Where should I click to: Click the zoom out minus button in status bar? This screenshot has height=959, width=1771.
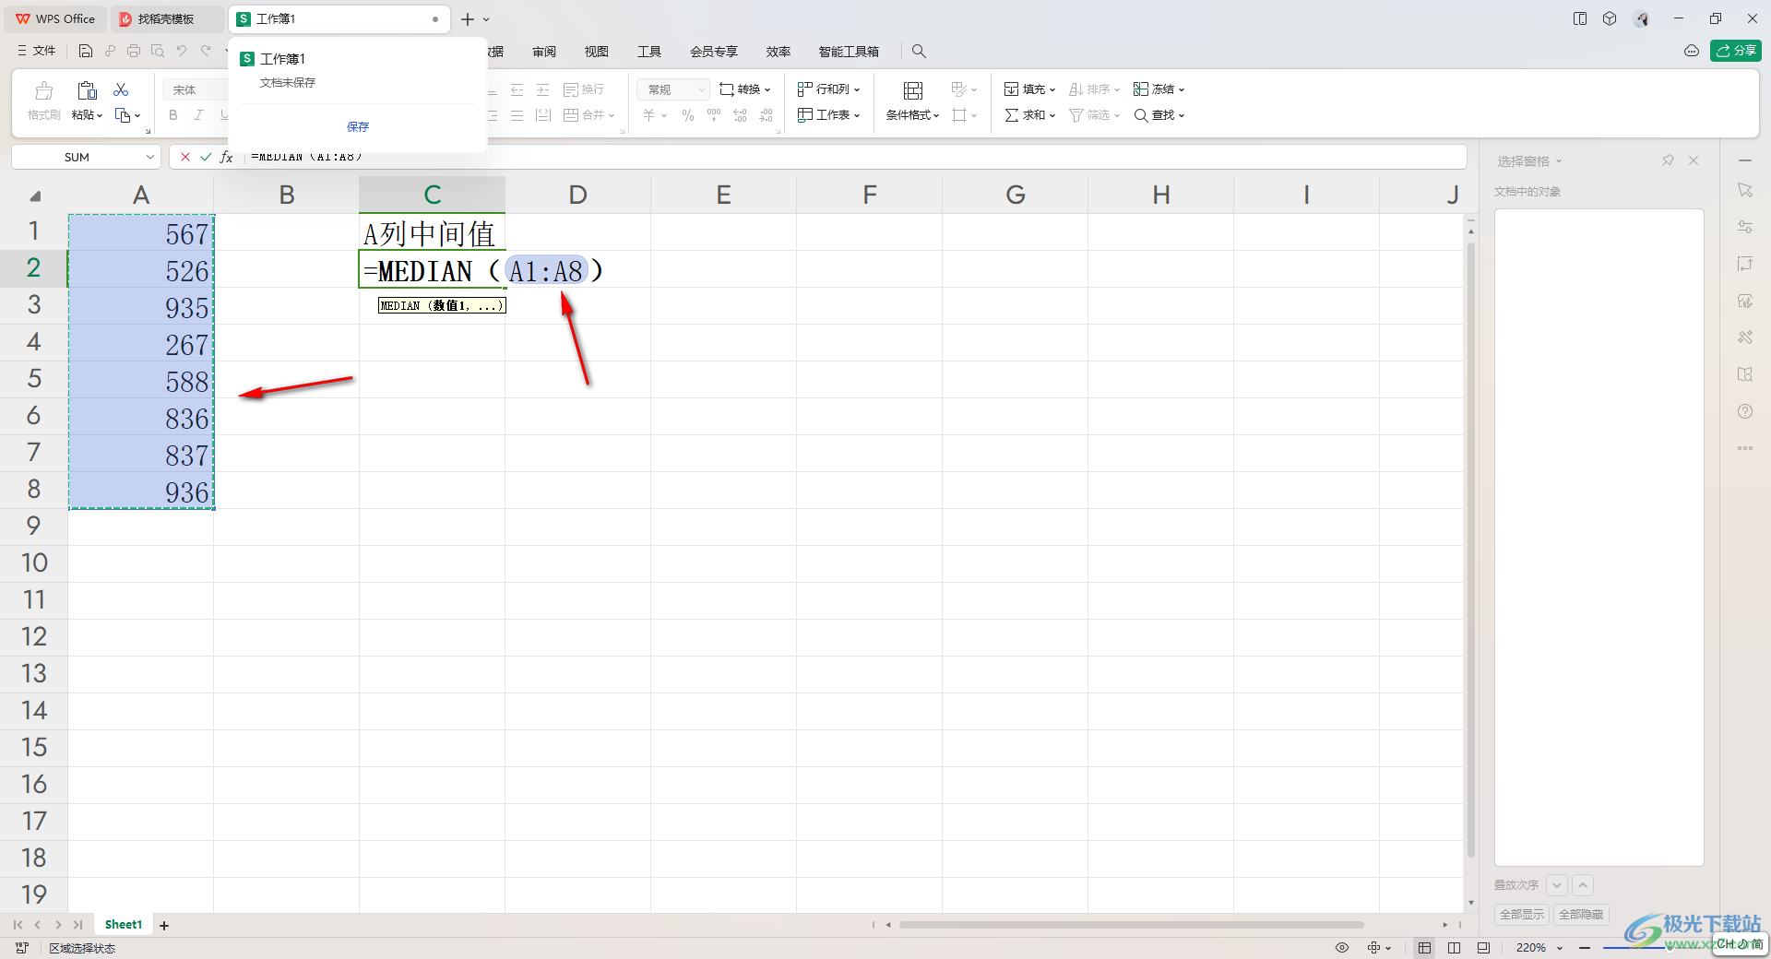pos(1585,948)
